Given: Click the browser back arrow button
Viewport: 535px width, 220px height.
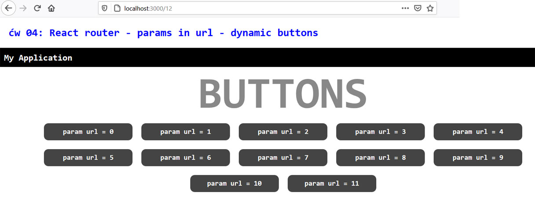Looking at the screenshot, I should pos(8,8).
